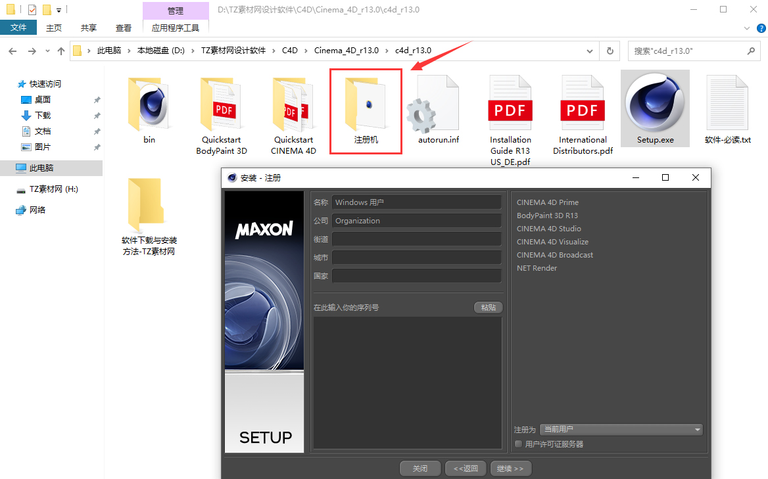Screen dimensions: 768x479
Task: Open Explorer help question mark
Action: tap(761, 28)
